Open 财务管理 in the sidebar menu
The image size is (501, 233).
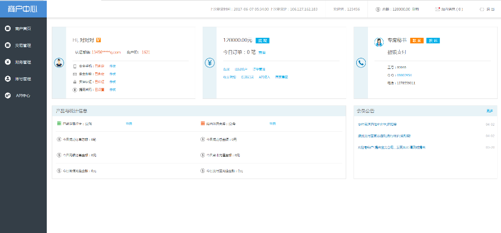click(23, 62)
